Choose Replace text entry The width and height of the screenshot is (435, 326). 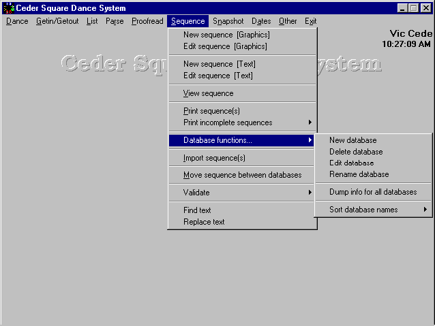pos(242,222)
